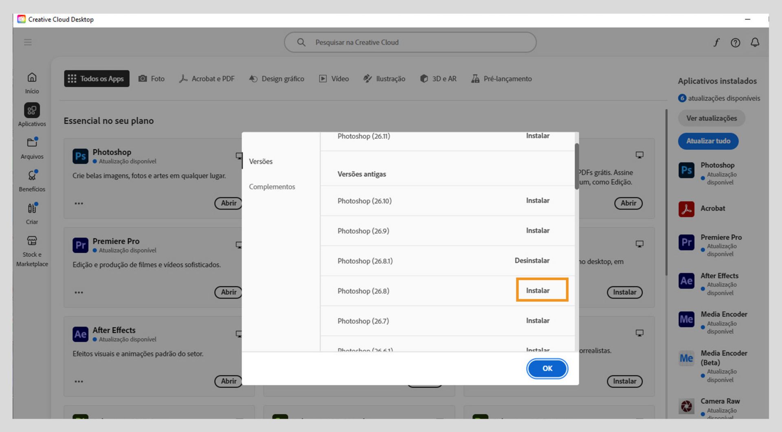
Task: Open Benefícios in the sidebar
Action: [32, 181]
